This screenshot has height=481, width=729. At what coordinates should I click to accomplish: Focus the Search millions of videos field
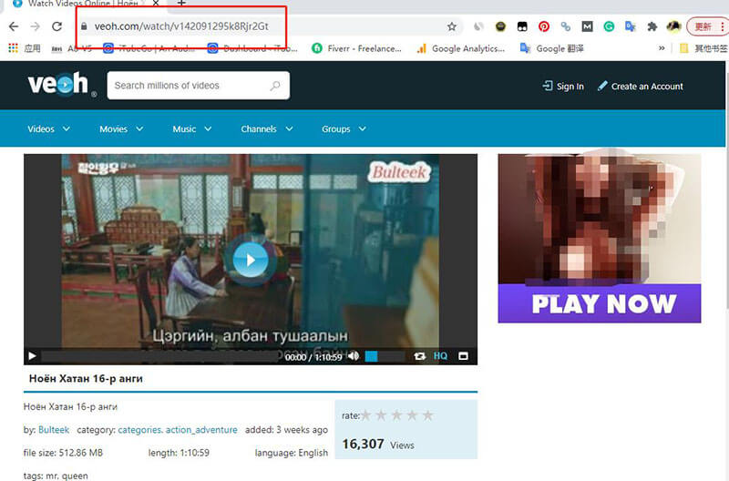pos(198,86)
